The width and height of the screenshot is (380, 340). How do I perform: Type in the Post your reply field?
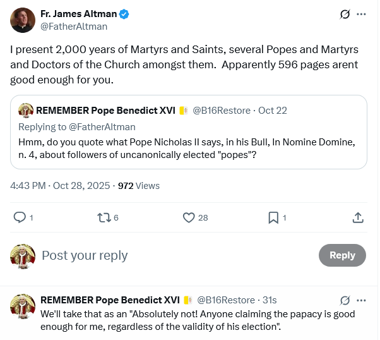coord(177,255)
